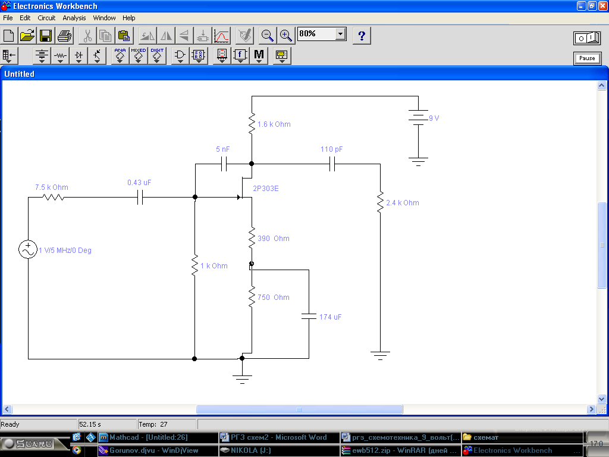Click the 174 uF capacitor label

click(x=330, y=317)
